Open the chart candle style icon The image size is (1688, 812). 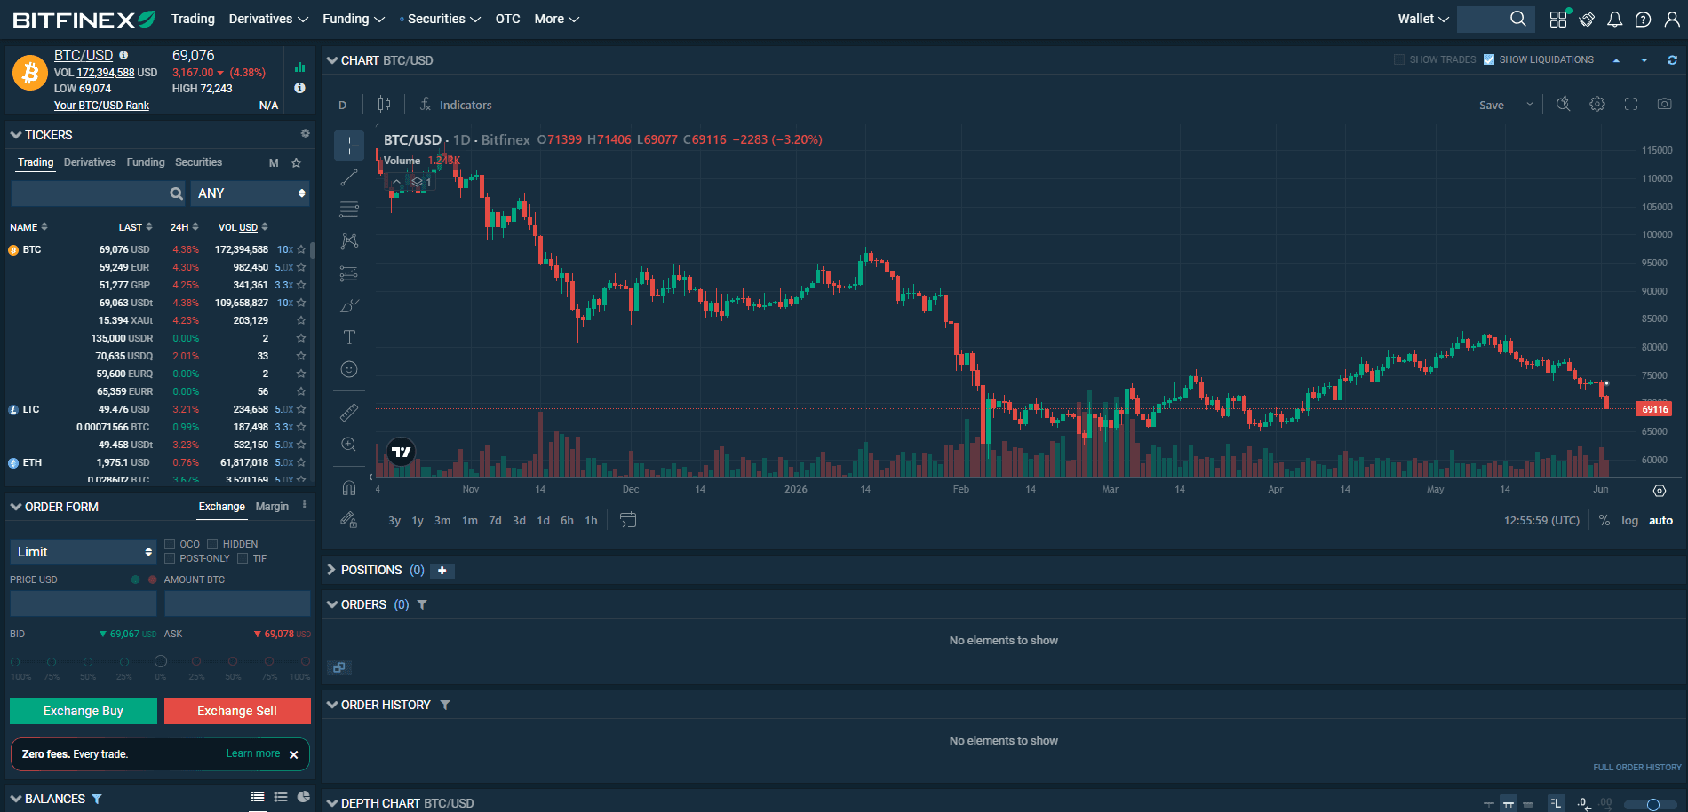[384, 104]
